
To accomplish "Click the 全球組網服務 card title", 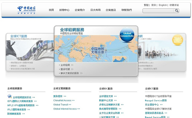I will [72, 30].
